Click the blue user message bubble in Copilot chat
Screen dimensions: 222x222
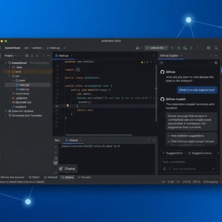coord(197,90)
